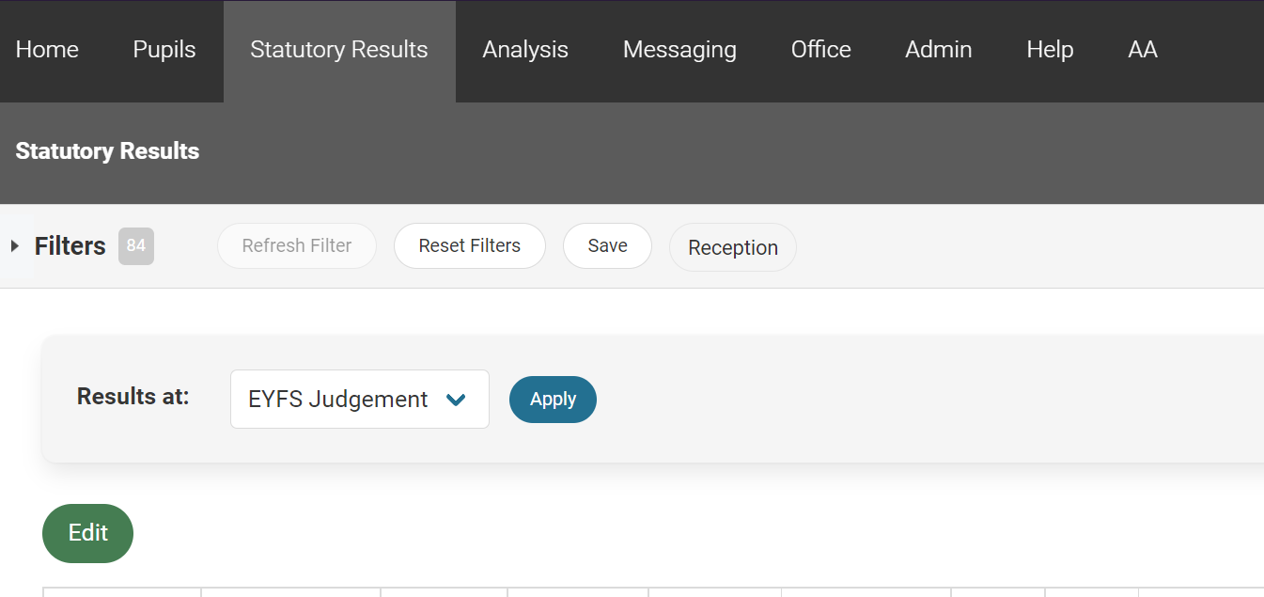Click the dropdown chevron arrow beside EYFS Judgement
The height and width of the screenshot is (597, 1264).
click(x=456, y=400)
